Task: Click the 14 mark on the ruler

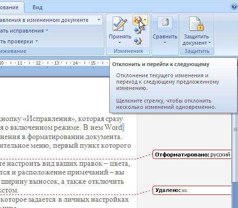Action: 75,63
